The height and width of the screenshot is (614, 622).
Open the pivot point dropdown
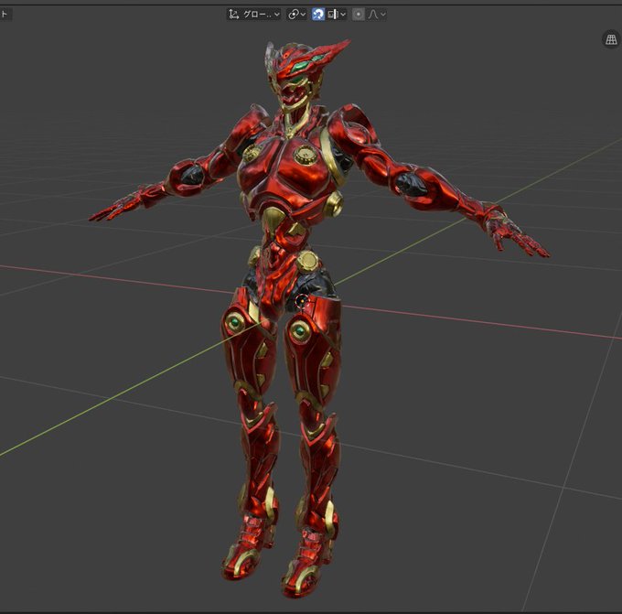pos(296,15)
